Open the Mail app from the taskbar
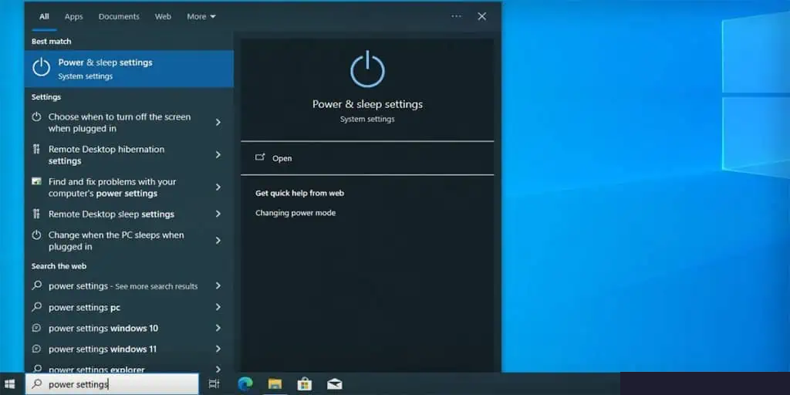 pos(334,383)
